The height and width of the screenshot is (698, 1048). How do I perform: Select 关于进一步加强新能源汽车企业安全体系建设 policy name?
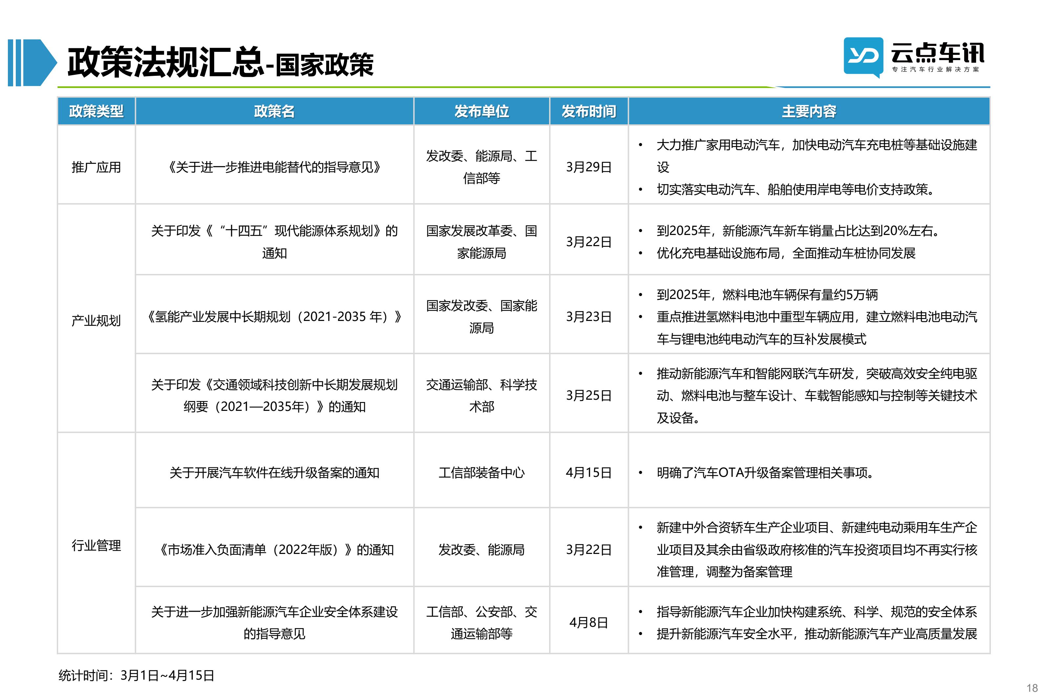274,622
